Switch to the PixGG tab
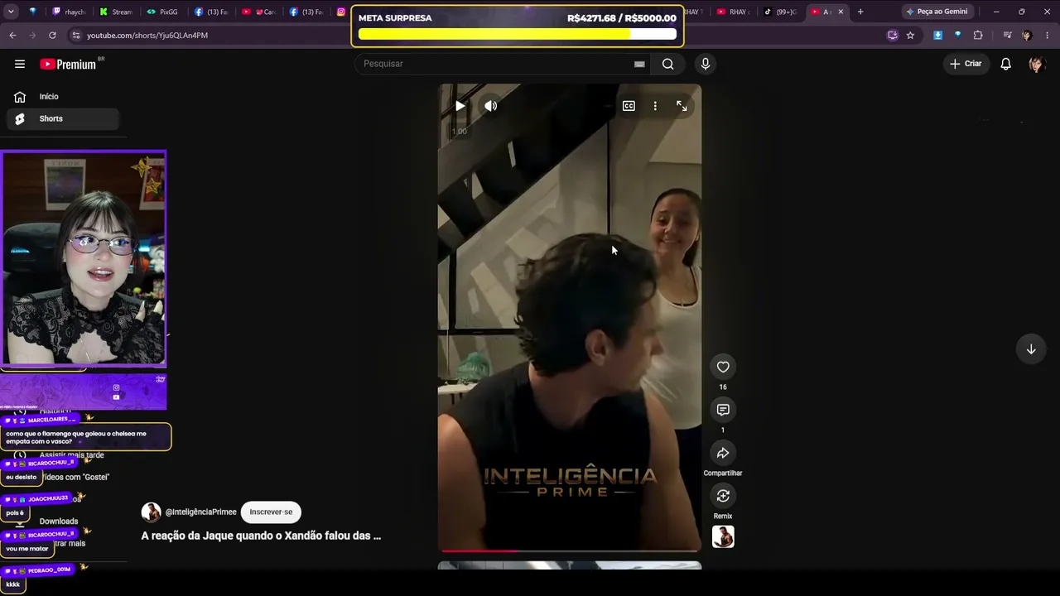This screenshot has height=596, width=1060. tap(163, 12)
